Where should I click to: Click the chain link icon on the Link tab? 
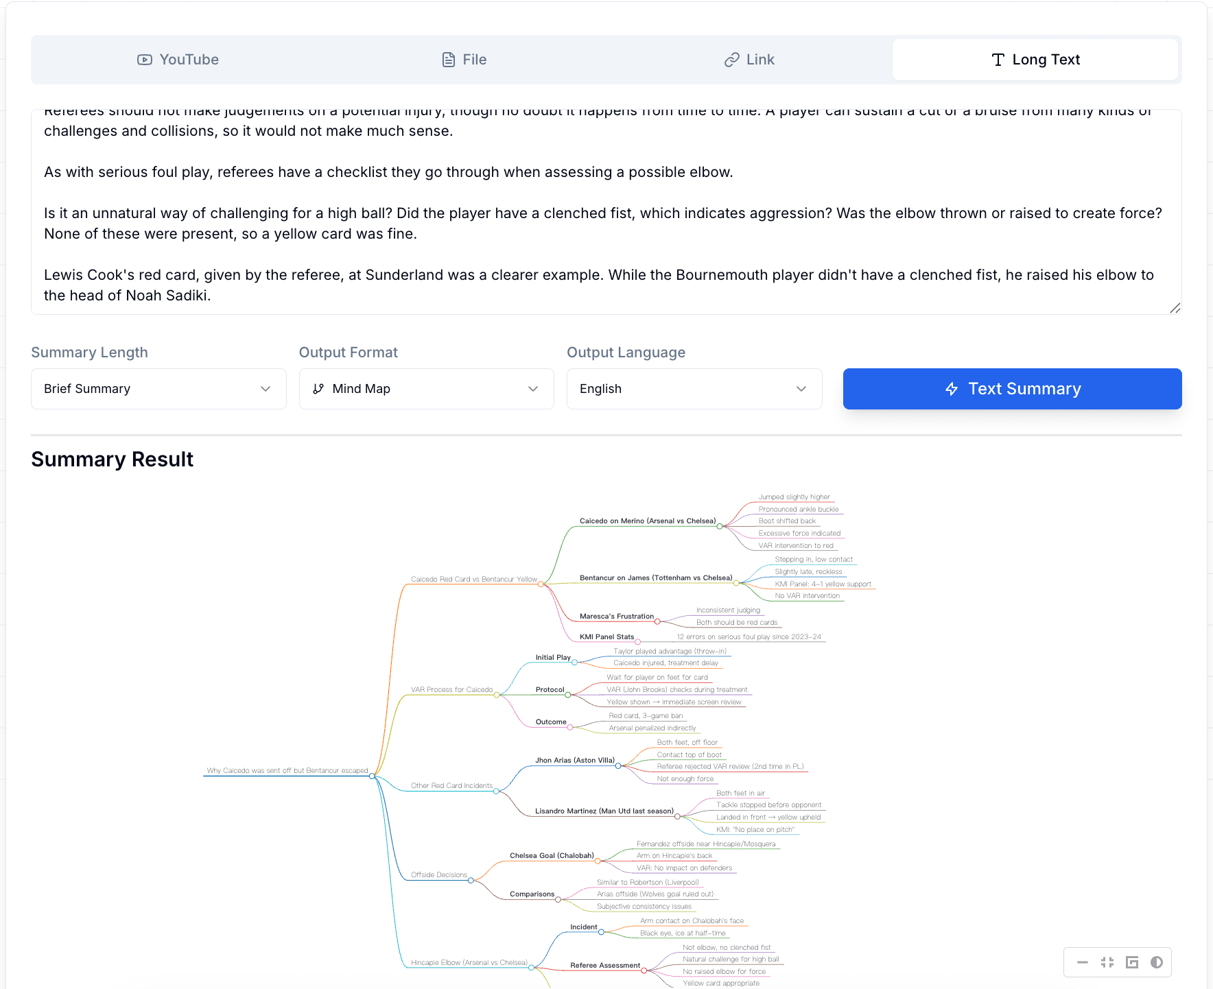pos(731,60)
